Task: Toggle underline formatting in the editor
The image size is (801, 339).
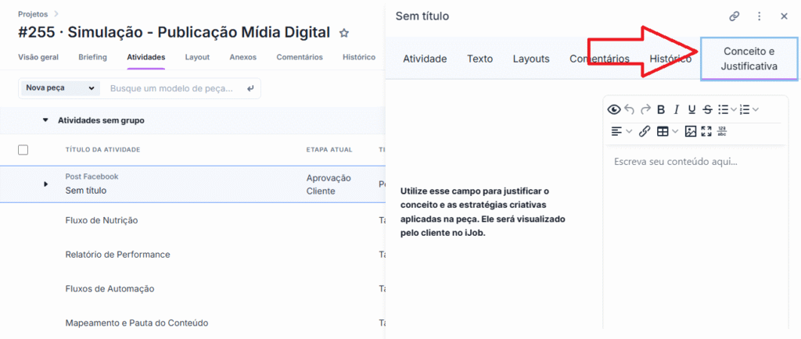Action: pyautogui.click(x=691, y=109)
